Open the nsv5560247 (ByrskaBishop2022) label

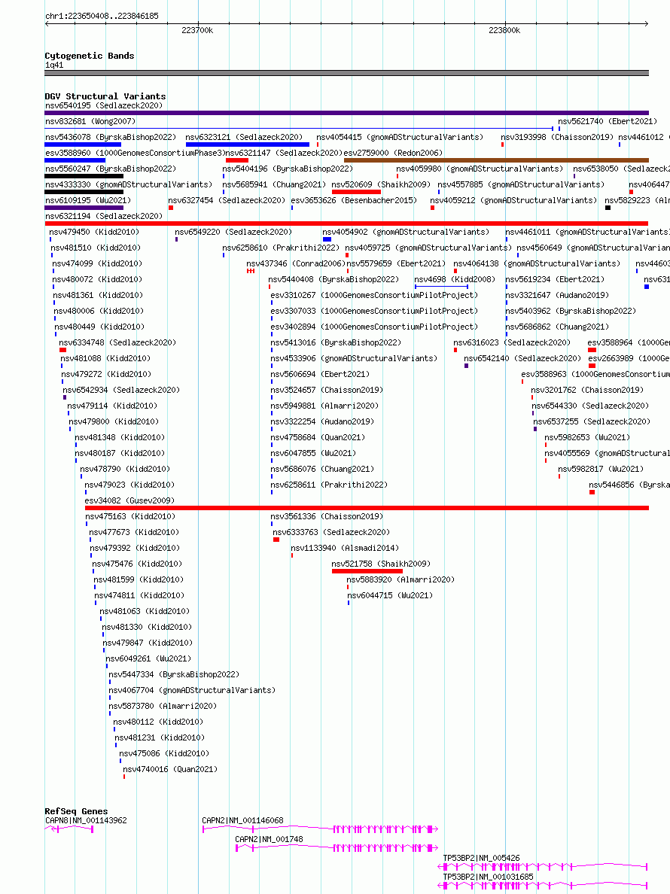point(111,169)
